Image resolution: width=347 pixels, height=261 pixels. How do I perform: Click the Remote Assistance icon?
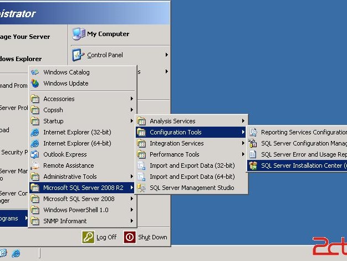coord(35,165)
